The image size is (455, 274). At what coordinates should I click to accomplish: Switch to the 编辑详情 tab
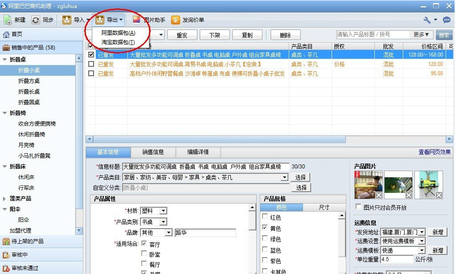(198, 152)
